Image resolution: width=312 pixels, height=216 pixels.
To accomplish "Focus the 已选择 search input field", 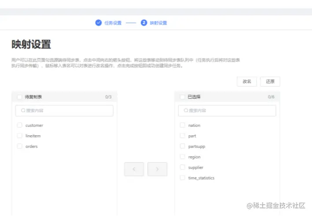I will pos(227,111).
